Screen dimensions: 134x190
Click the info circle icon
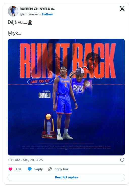coord(122,160)
